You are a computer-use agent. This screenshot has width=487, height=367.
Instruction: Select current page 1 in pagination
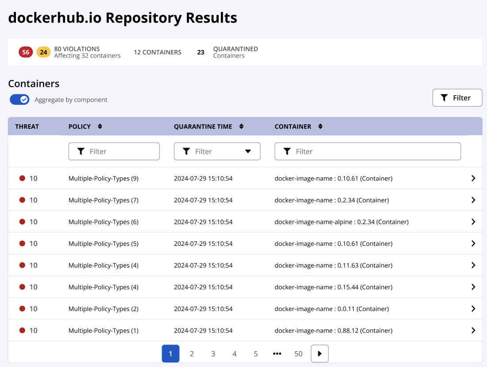170,354
